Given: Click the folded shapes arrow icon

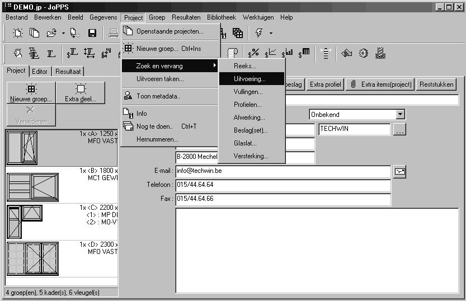Looking at the screenshot, I should [x=346, y=53].
